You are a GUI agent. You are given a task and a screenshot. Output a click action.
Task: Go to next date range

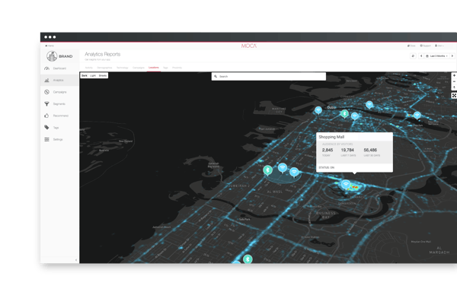click(x=452, y=56)
